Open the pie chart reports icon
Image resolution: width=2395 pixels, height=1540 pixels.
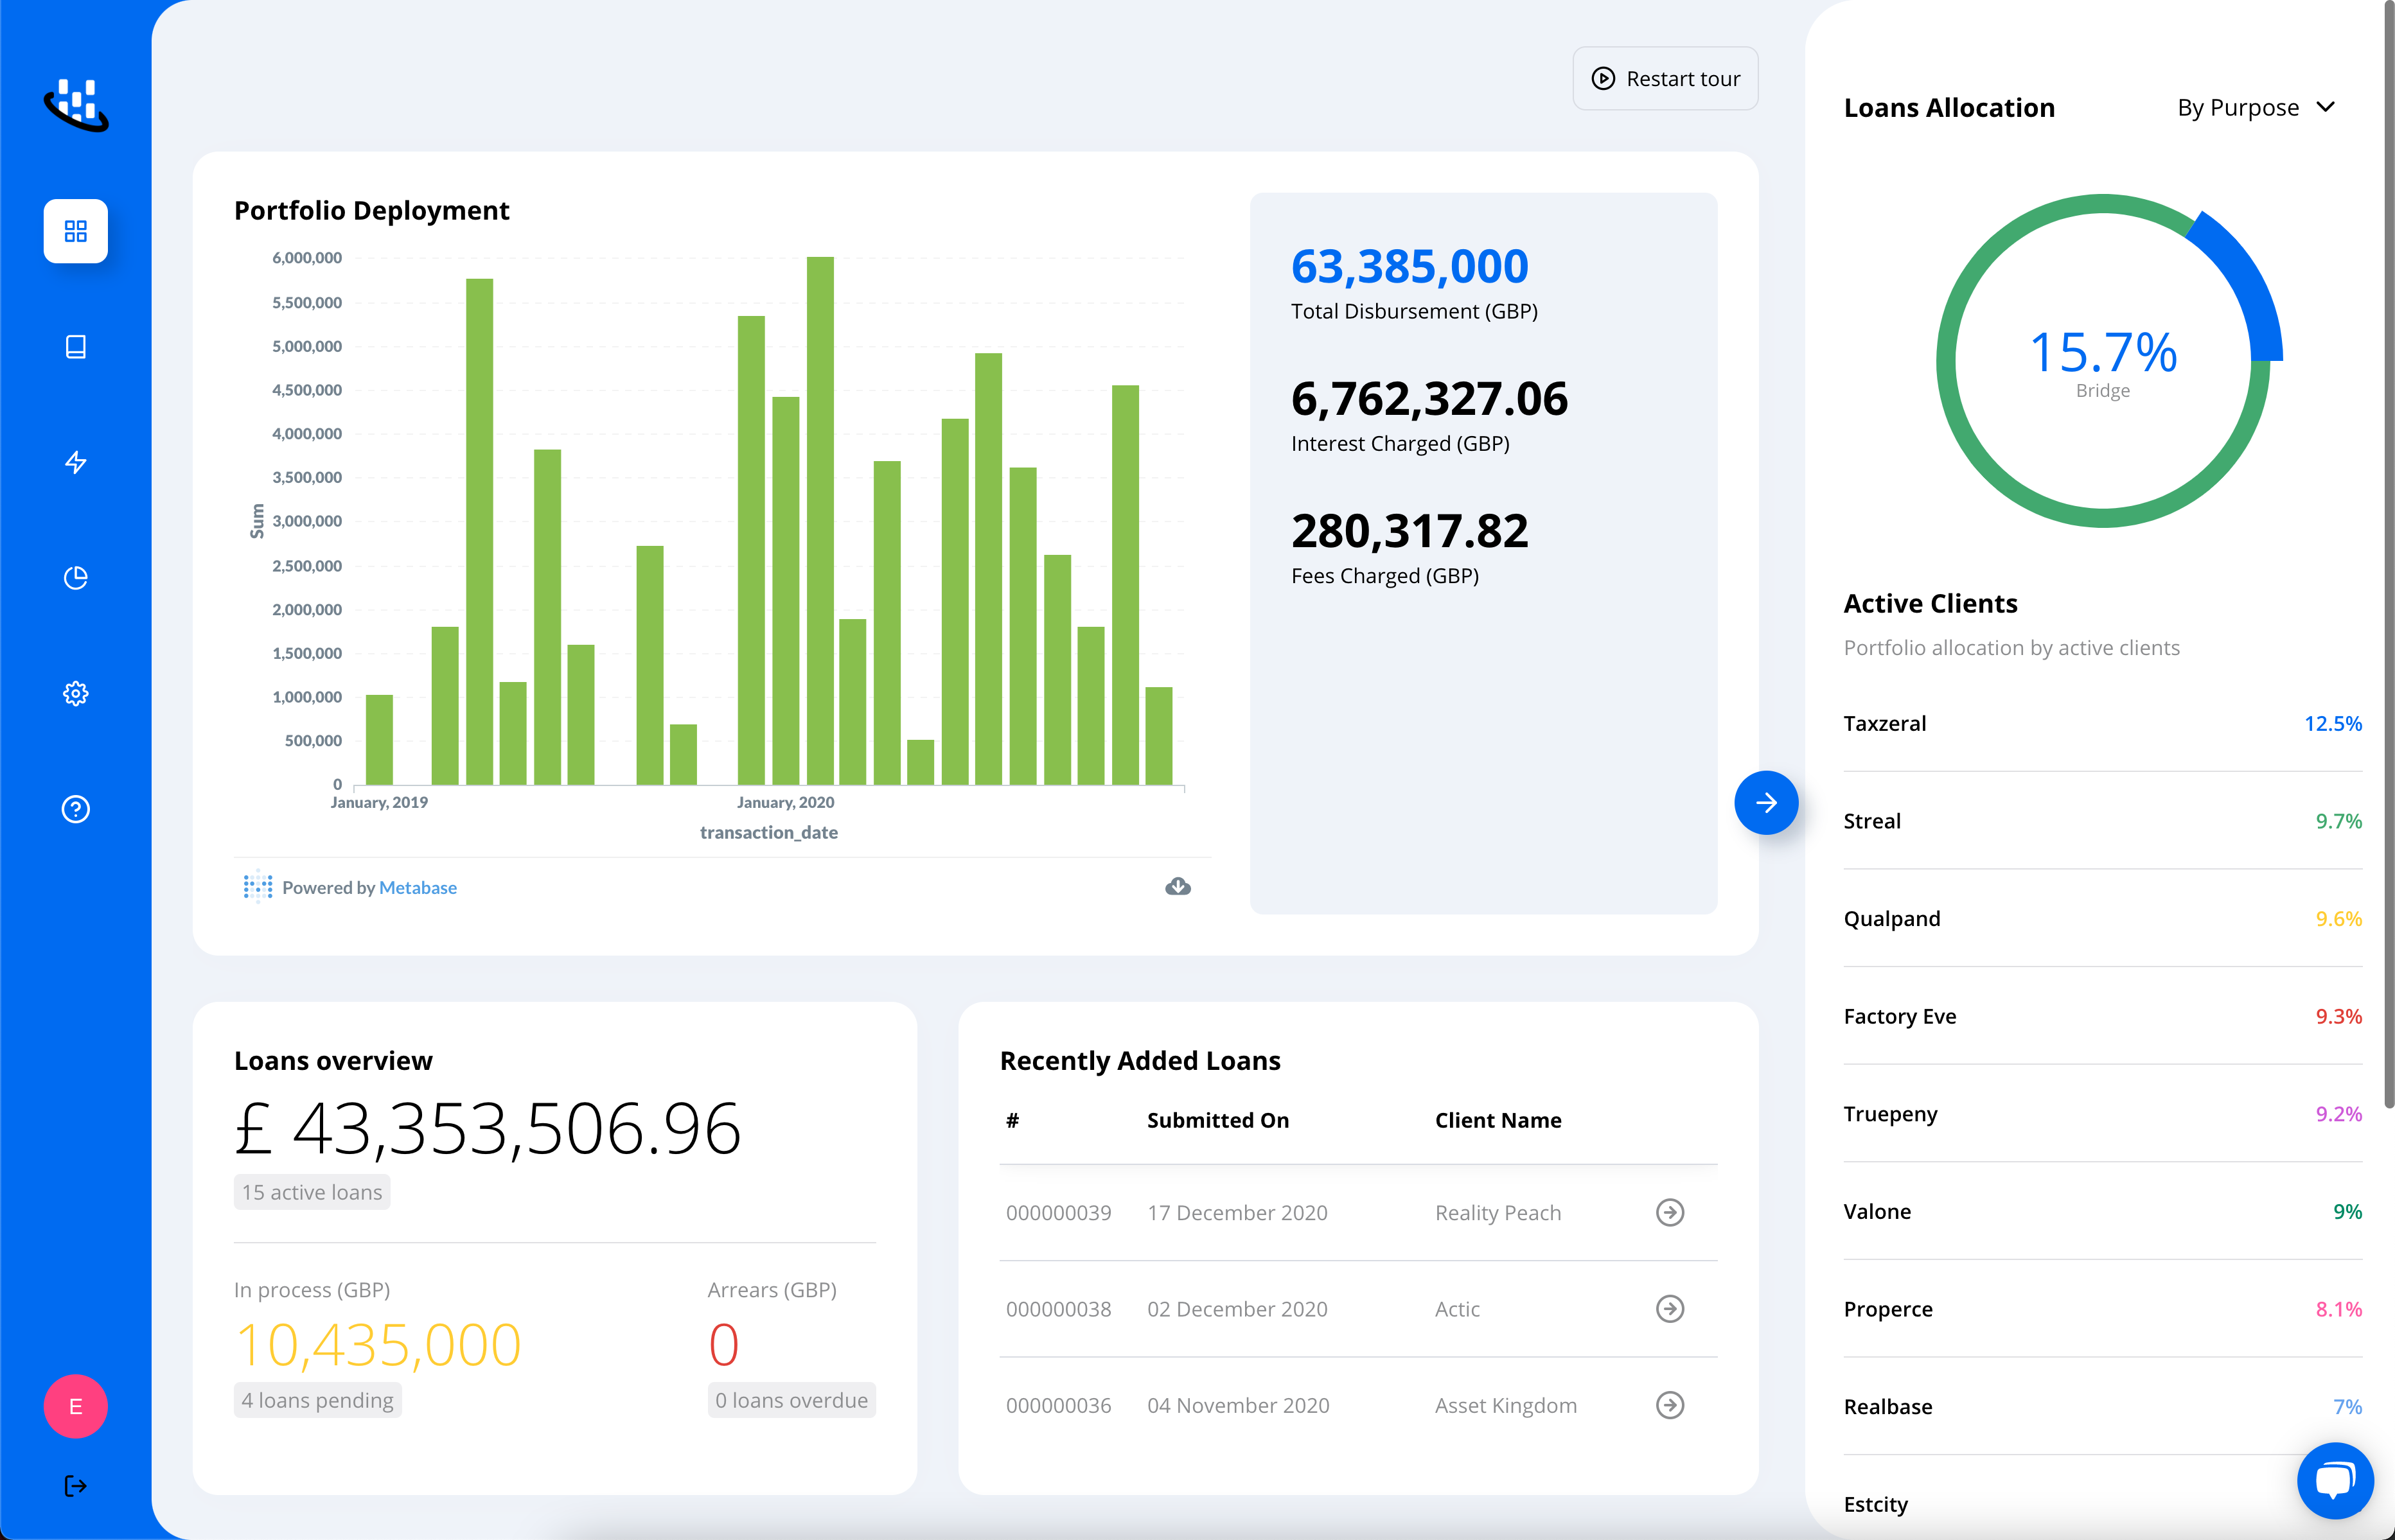[x=75, y=577]
